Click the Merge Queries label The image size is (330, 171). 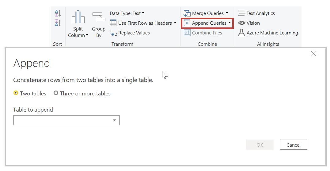[x=208, y=13]
